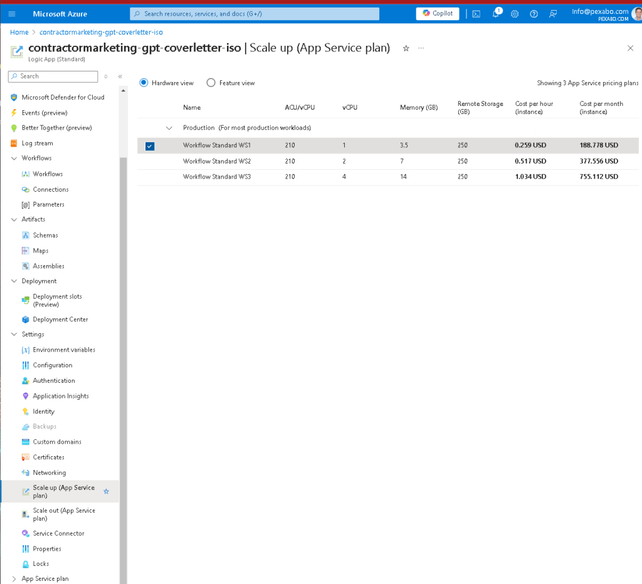Expand the App Service plan section

(x=14, y=579)
